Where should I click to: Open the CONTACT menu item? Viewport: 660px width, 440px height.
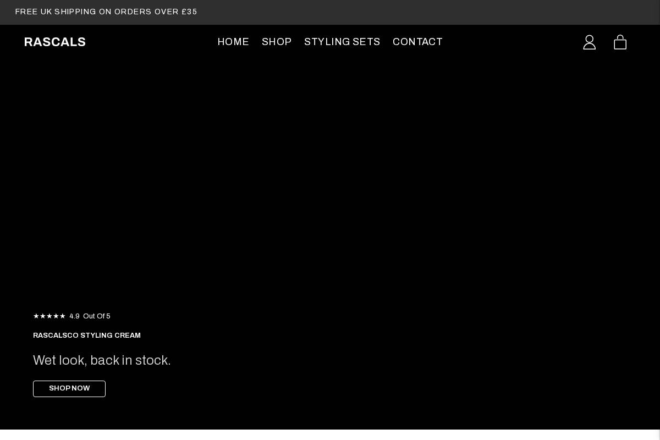[417, 42]
